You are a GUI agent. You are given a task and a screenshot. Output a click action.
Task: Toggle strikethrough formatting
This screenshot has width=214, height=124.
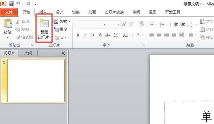108,35
